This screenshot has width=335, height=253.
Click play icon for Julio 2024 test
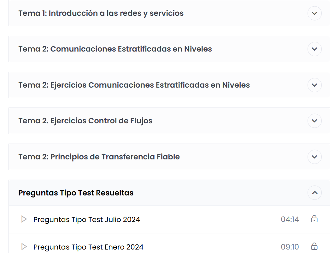(x=24, y=219)
